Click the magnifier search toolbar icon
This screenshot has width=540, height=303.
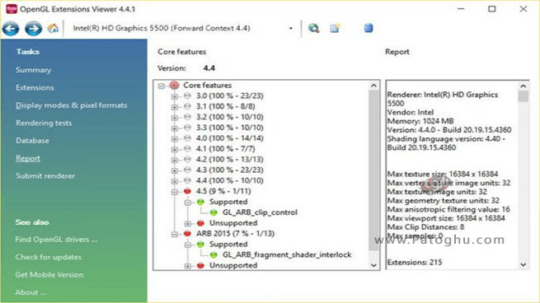point(314,28)
